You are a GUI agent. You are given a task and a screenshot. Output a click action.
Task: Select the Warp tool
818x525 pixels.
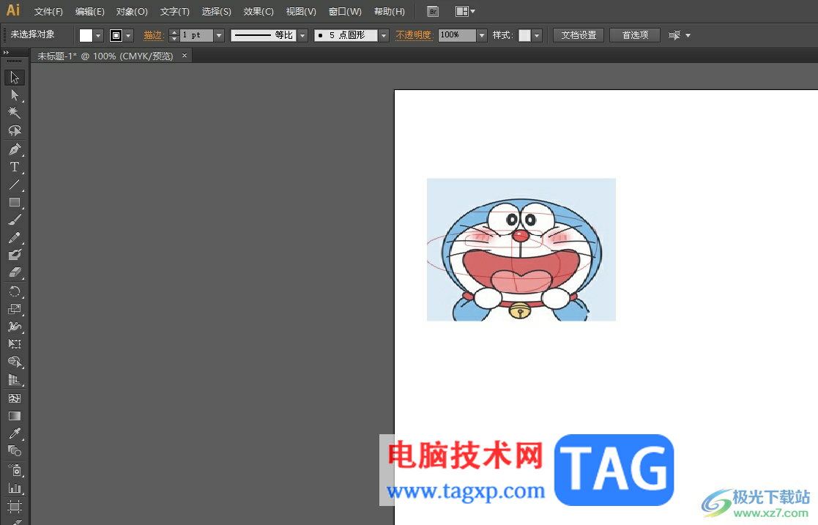(x=15, y=327)
